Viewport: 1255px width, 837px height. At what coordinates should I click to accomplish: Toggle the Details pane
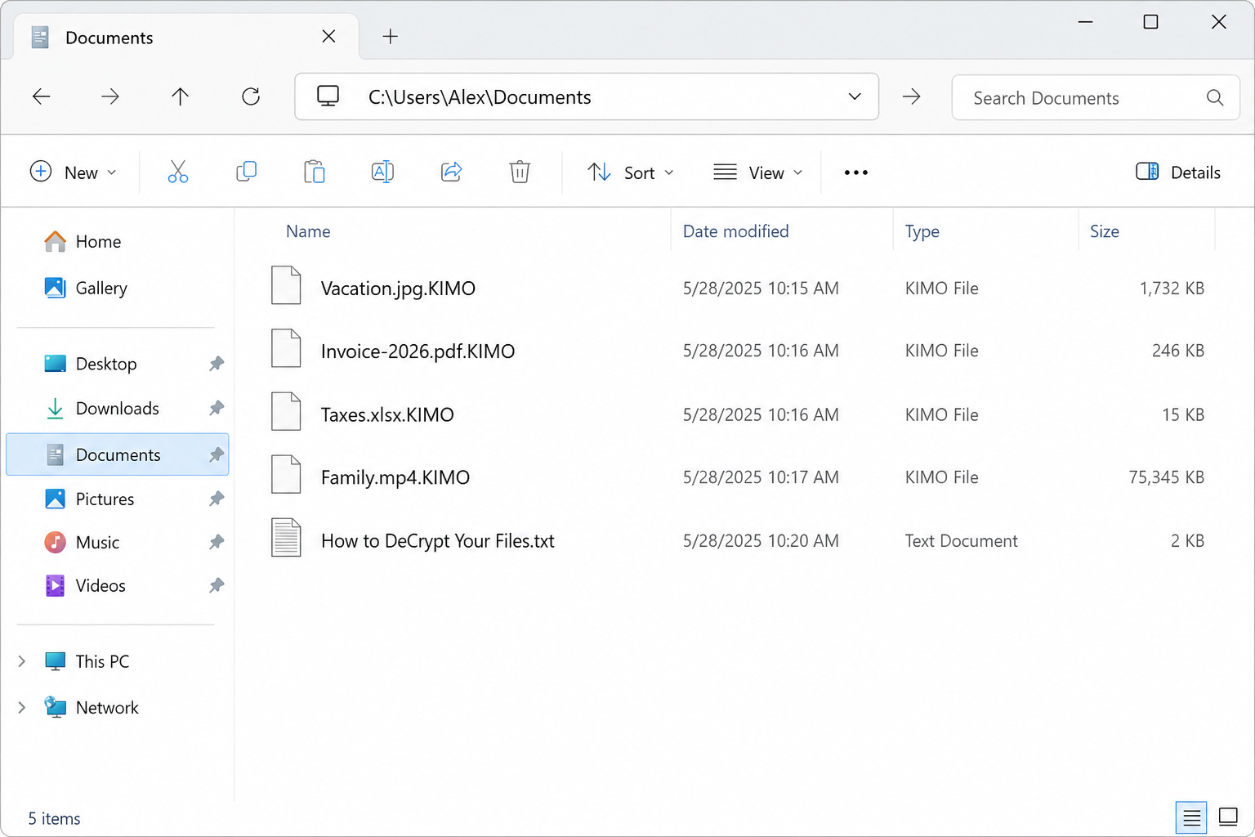click(1178, 172)
